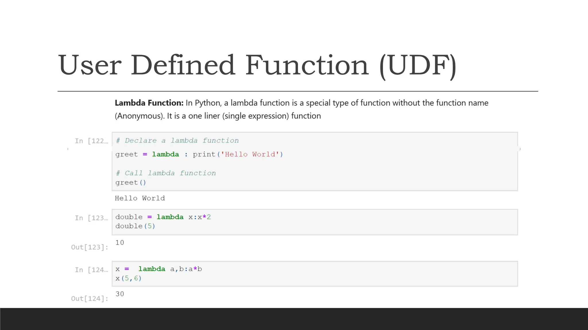
Task: Click the 'Out[123]:' output label
Action: 90,247
